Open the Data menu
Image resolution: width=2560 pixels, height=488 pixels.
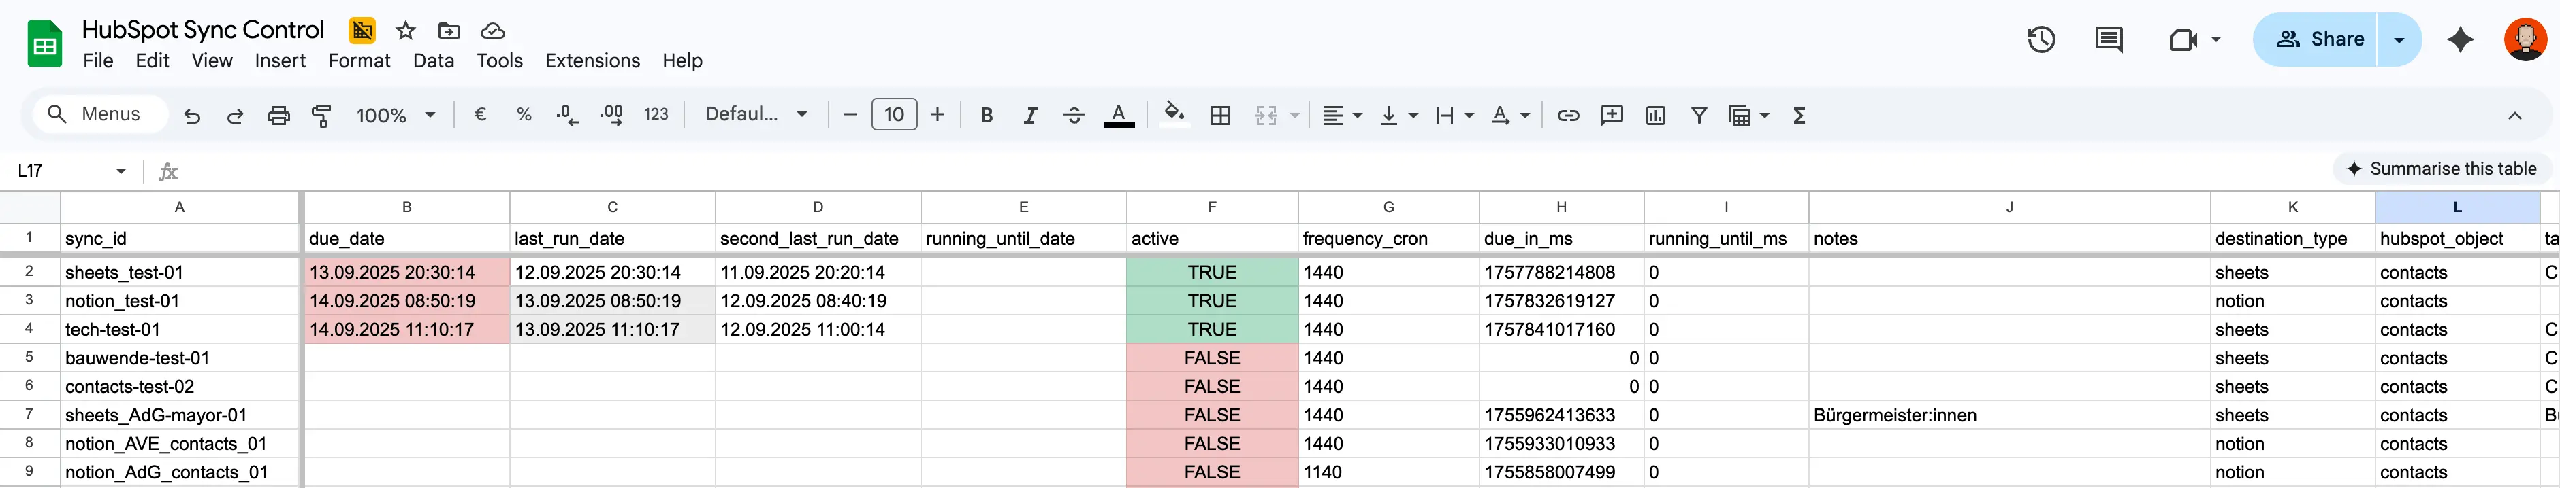point(433,61)
